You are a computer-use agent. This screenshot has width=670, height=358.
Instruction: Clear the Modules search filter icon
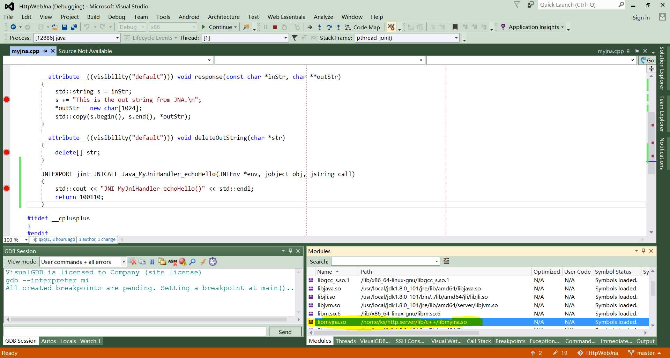446,261
